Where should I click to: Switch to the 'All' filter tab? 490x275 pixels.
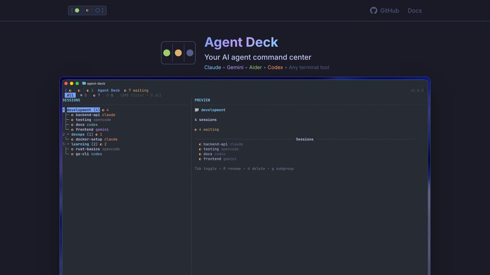tap(70, 95)
